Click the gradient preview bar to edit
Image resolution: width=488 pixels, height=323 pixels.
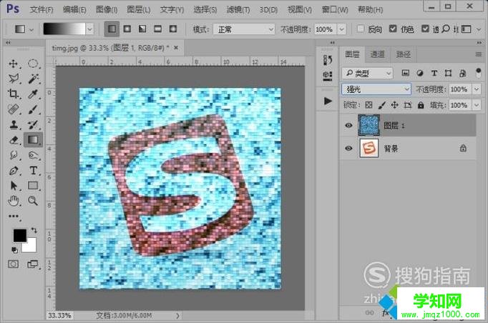pyautogui.click(x=64, y=29)
